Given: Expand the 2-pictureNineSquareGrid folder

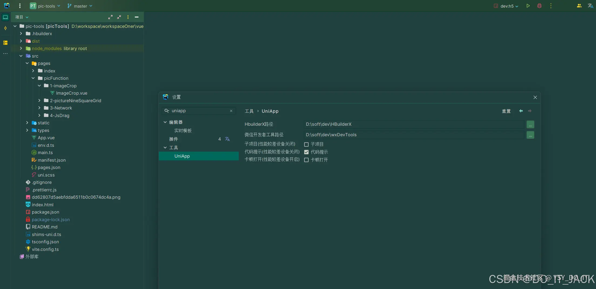Looking at the screenshot, I should pos(39,101).
